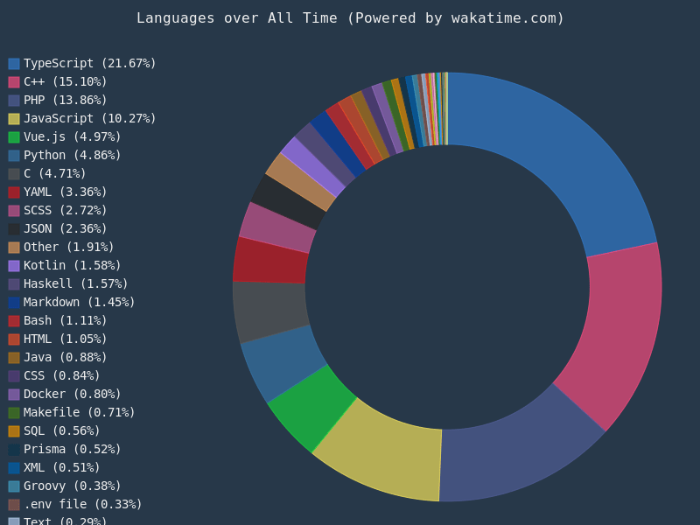
Task: Select the "Markdown (1.45%)" legend entry
Action: pyautogui.click(x=80, y=302)
